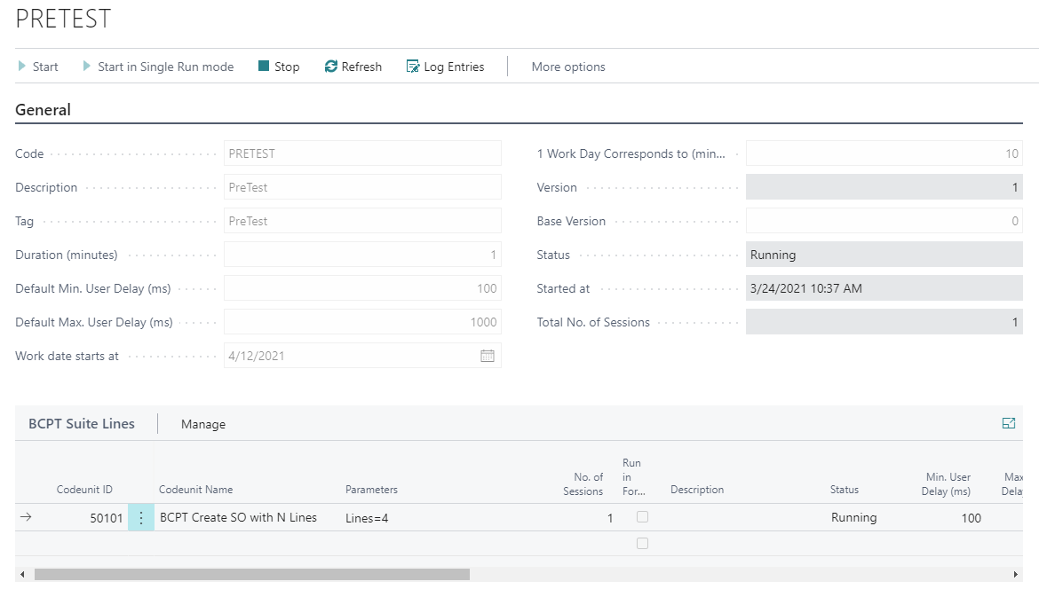Select the BCPT Suite Lines heading

82,424
